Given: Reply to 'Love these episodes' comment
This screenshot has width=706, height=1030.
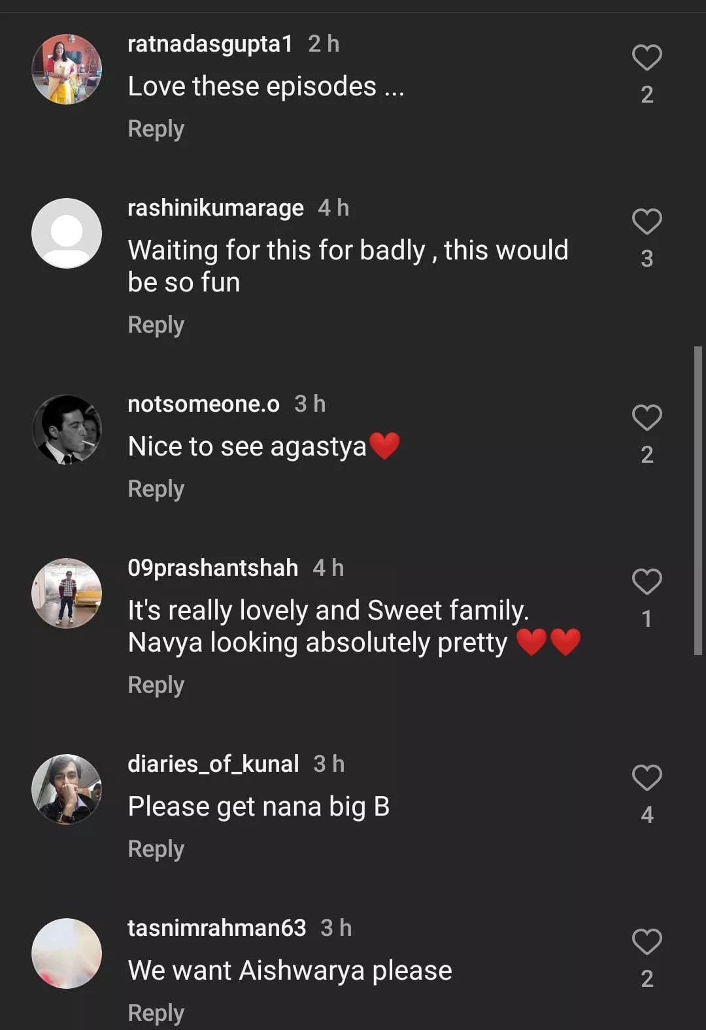Looking at the screenshot, I should click(156, 129).
